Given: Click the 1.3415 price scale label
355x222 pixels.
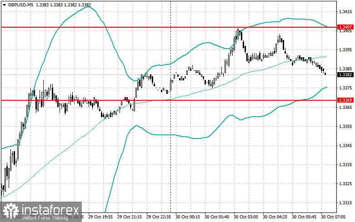Looking at the screenshot, I should coord(345,11).
